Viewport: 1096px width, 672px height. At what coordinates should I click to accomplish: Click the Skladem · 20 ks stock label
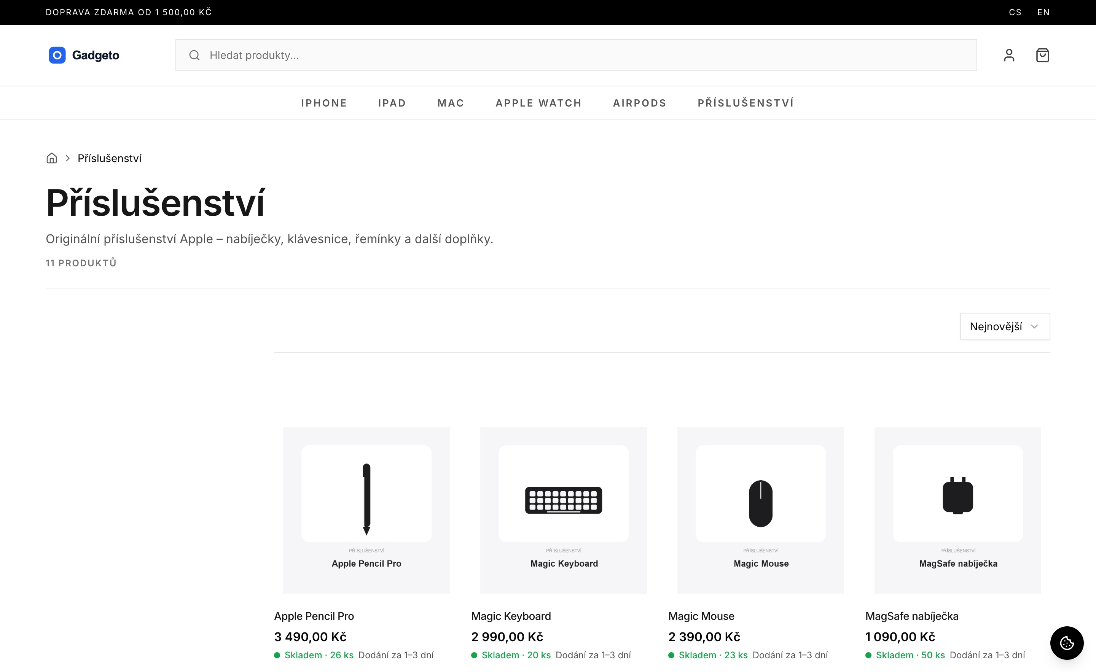pos(516,655)
